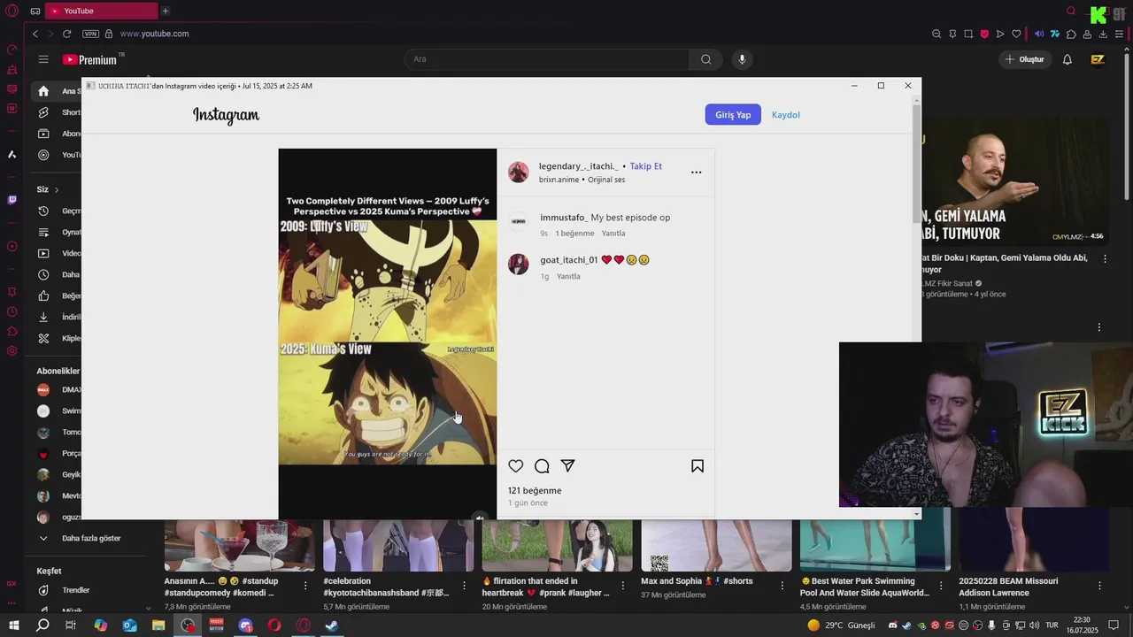Open the EZ account avatar menu
This screenshot has height=637, width=1133.
click(x=1098, y=59)
